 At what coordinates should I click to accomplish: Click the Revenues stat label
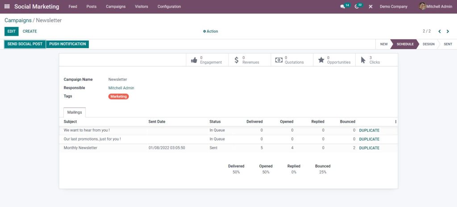click(251, 62)
